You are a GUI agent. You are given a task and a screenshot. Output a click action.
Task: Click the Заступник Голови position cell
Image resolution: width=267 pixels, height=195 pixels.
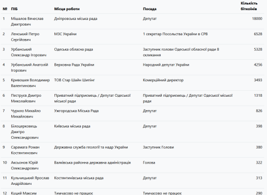158,147
